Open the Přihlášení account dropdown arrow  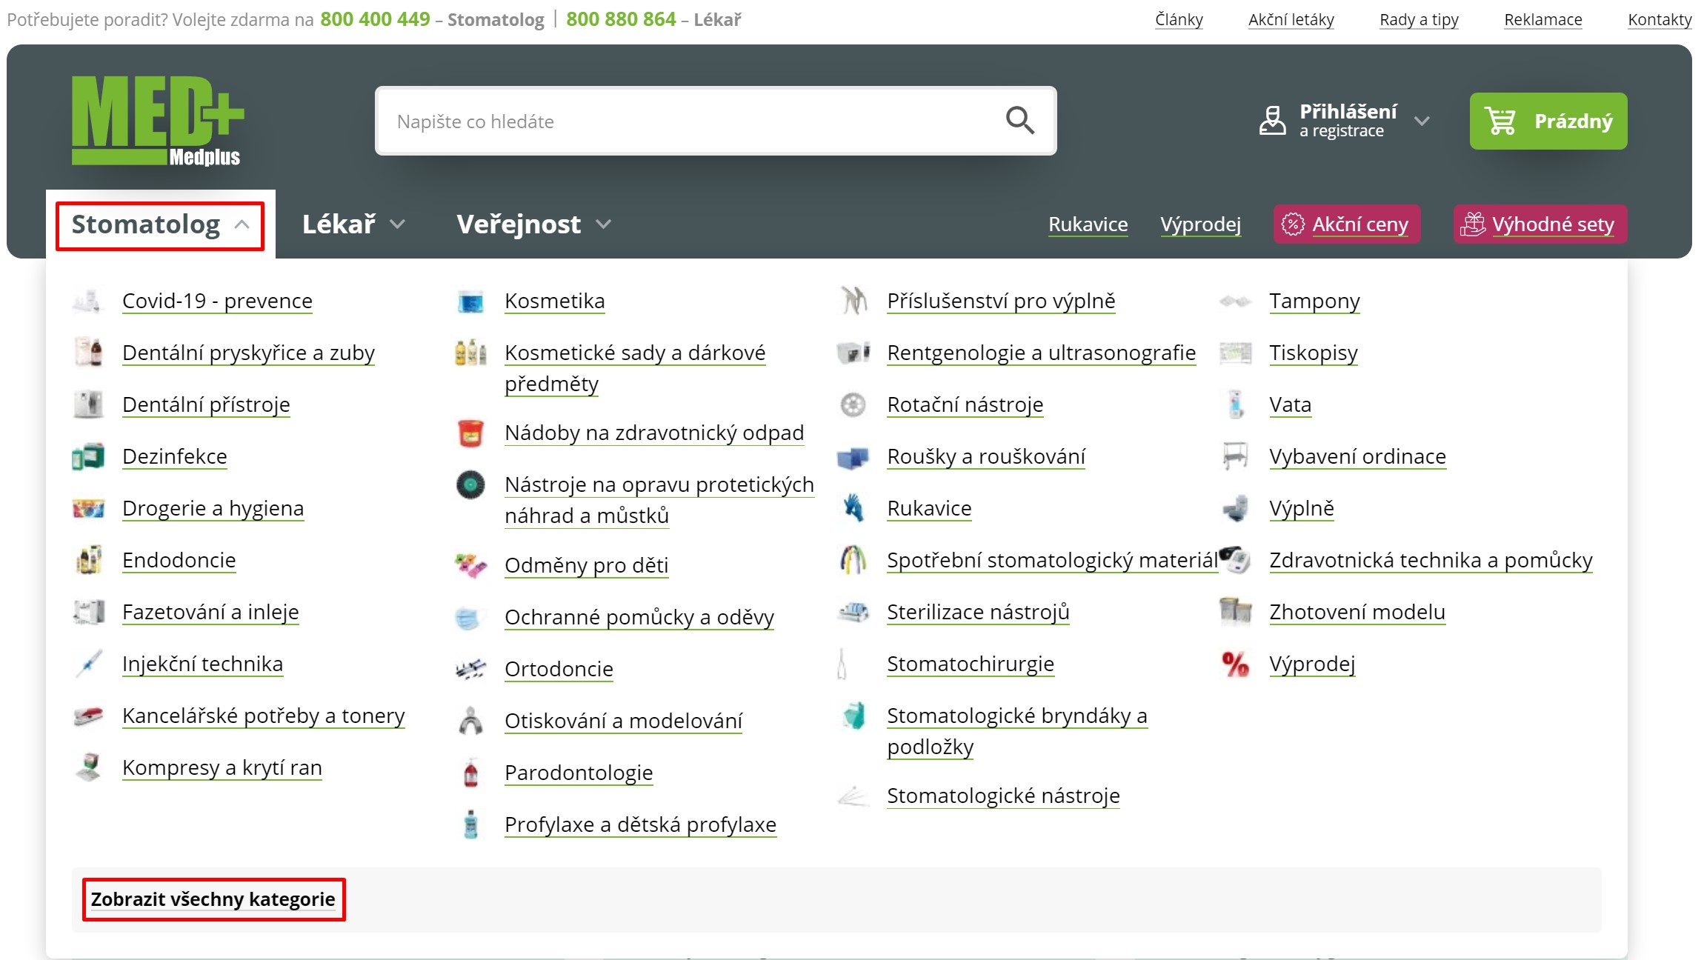(1422, 121)
